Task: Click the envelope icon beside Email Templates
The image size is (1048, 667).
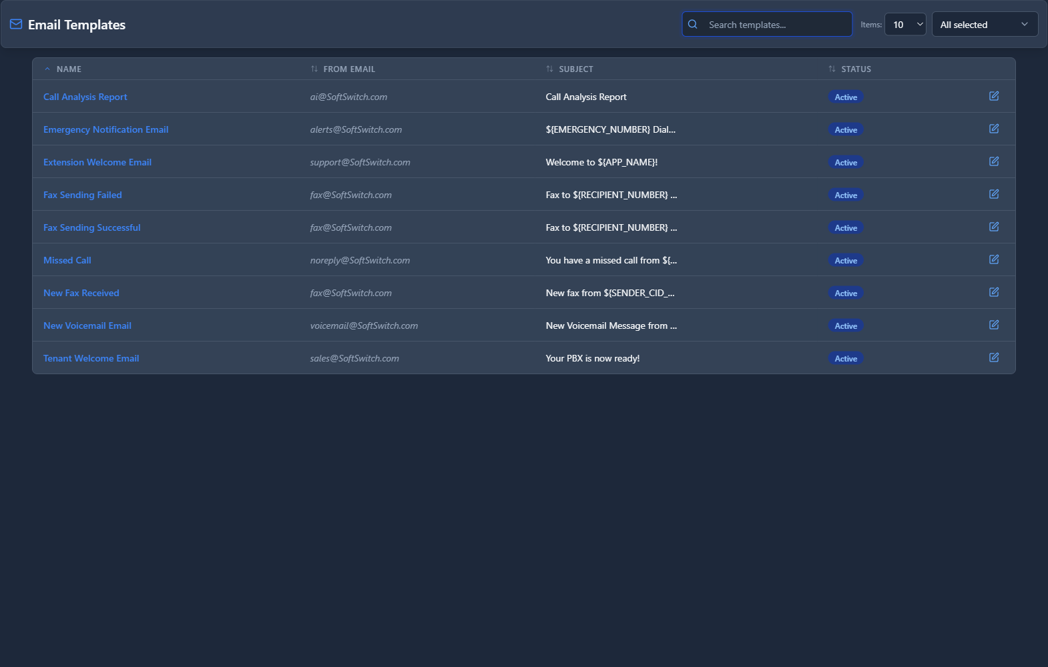Action: click(x=16, y=25)
